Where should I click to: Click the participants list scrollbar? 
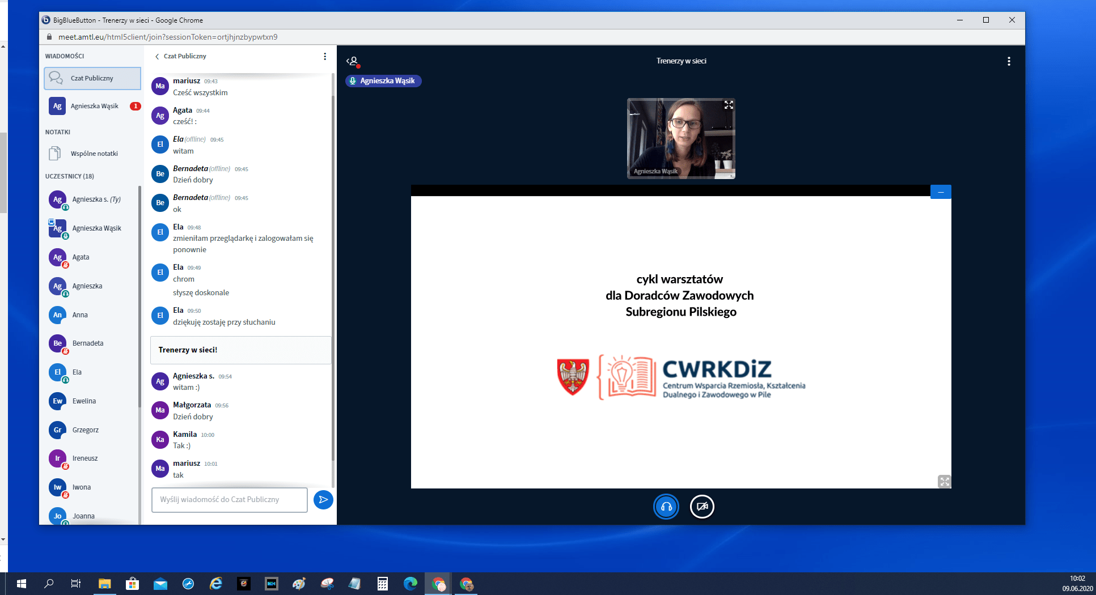pyautogui.click(x=139, y=295)
